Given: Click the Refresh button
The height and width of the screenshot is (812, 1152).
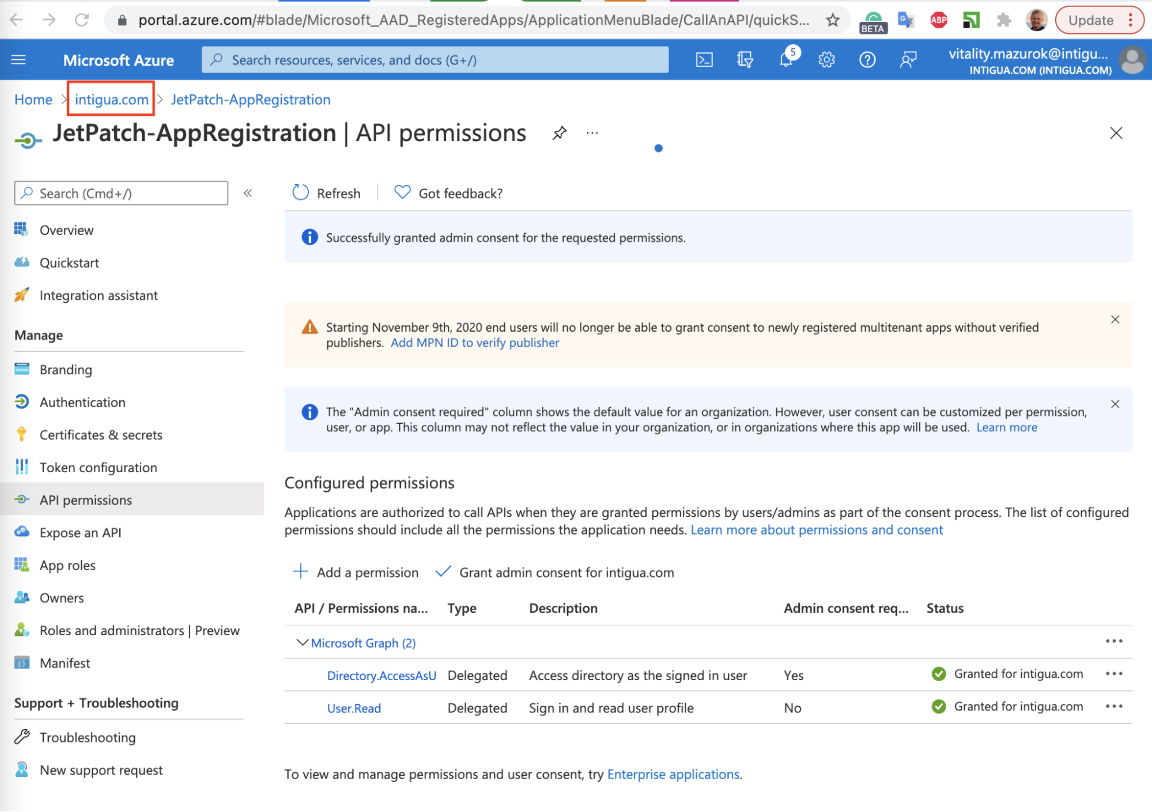Looking at the screenshot, I should [x=327, y=193].
